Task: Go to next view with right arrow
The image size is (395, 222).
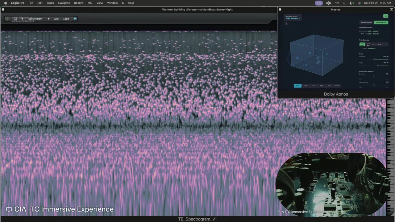Action: coord(48,18)
